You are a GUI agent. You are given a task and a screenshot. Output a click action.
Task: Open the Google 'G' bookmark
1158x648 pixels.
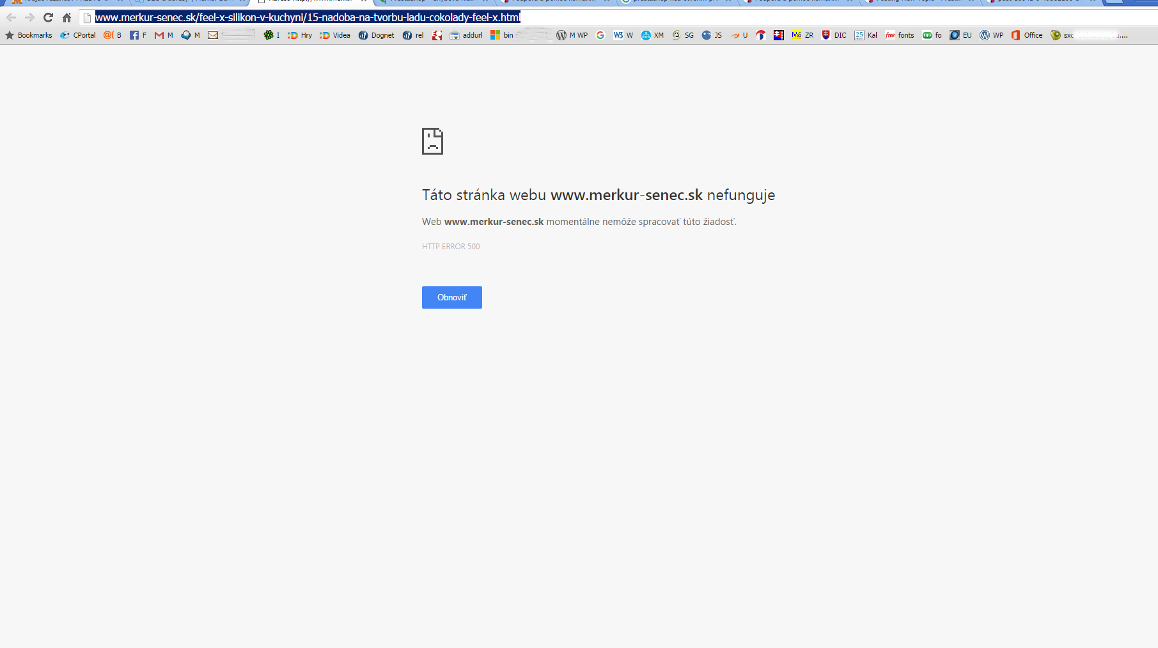click(600, 35)
